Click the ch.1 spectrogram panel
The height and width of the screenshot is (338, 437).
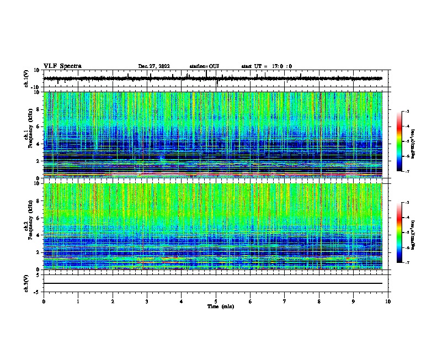click(213, 135)
